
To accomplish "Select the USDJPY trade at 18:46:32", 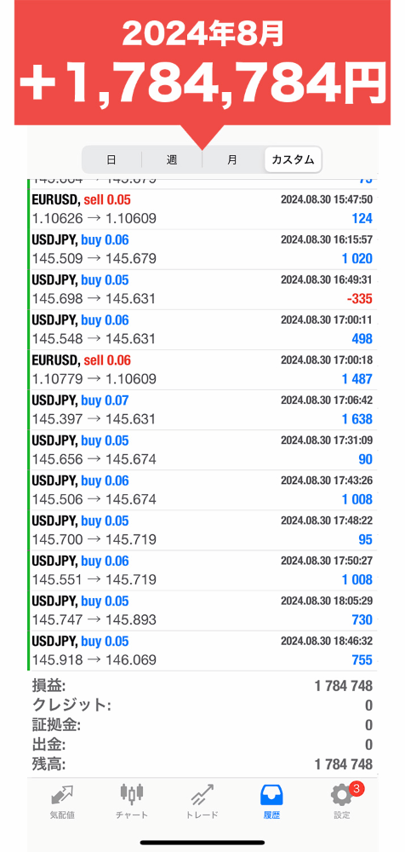I will 202,652.
